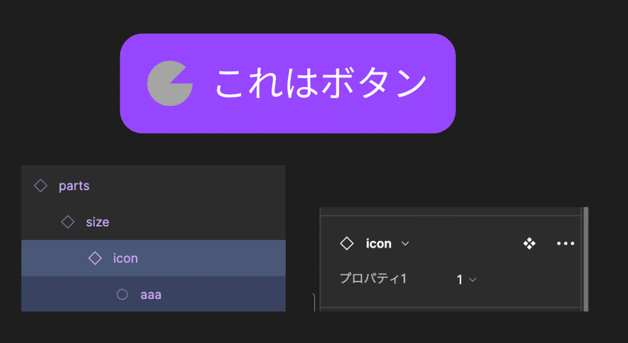
Task: Click the vertical scrollbar beside properties panel
Action: pyautogui.click(x=586, y=259)
